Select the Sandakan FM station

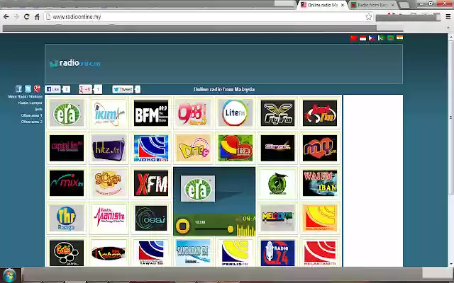tap(193, 253)
